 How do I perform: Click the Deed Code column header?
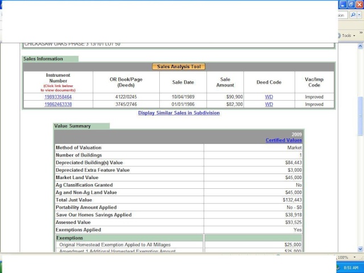(x=269, y=82)
